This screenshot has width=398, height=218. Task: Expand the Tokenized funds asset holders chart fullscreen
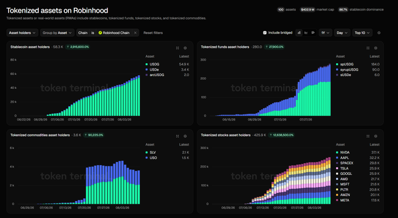(368, 48)
